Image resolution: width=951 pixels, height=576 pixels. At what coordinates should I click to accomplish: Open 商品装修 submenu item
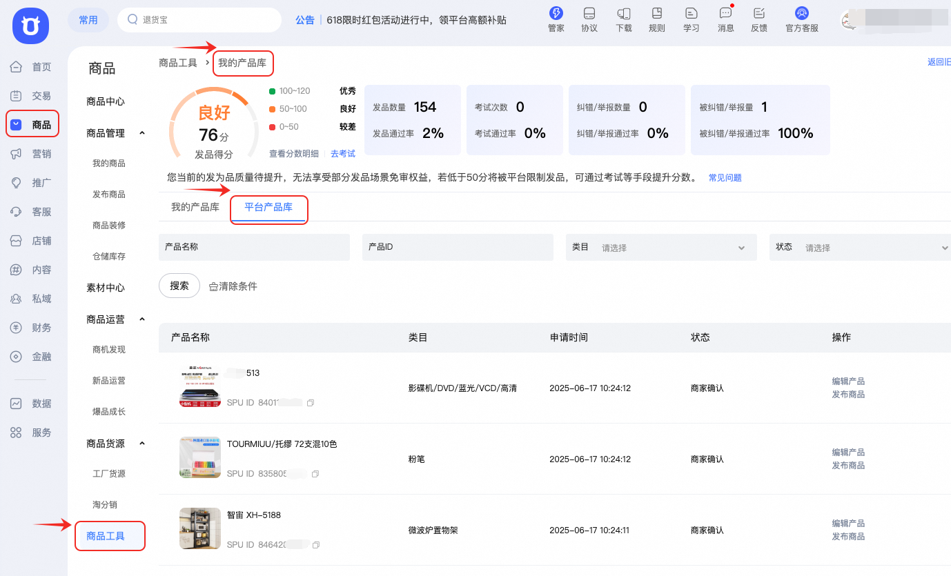tap(109, 226)
